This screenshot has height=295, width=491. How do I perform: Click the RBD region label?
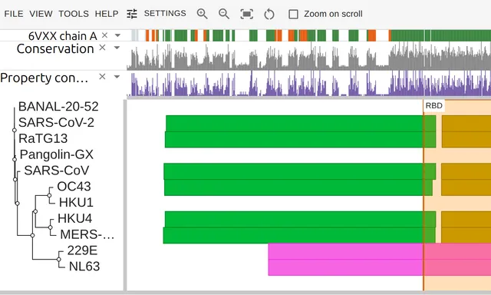click(433, 106)
